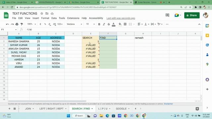Open Tasks in side panel

[207, 45]
